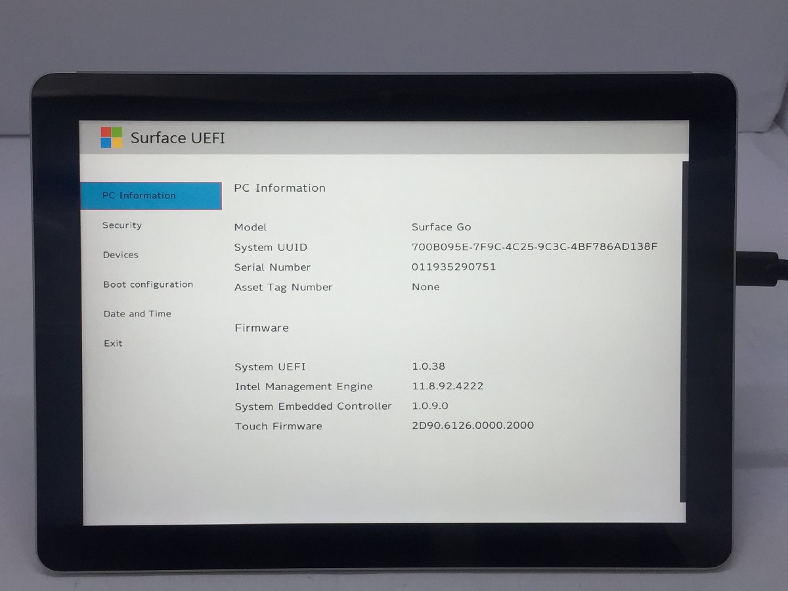Click the System UUID label
788x591 pixels.
tap(271, 248)
